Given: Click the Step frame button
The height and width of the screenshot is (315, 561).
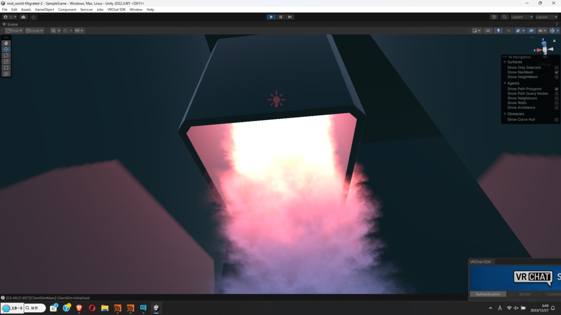Looking at the screenshot, I should pos(290,17).
